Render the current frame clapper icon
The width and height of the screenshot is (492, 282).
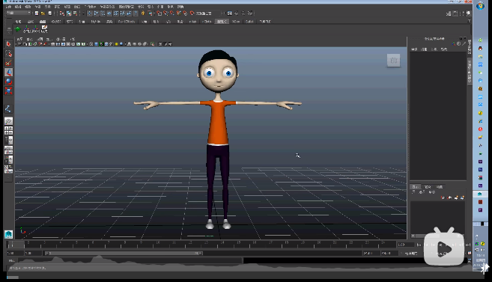(x=237, y=13)
